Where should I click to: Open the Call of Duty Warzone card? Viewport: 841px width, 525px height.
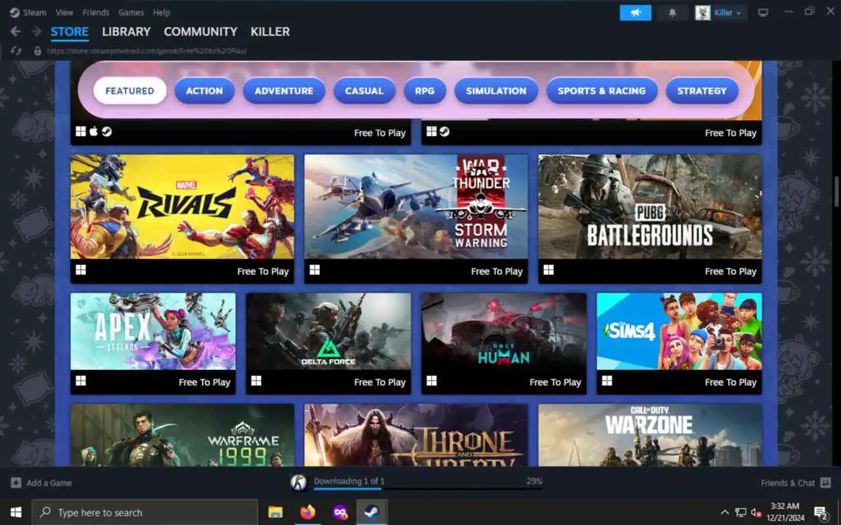(650, 435)
